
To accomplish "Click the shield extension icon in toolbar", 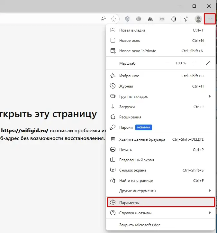I will click(127, 19).
